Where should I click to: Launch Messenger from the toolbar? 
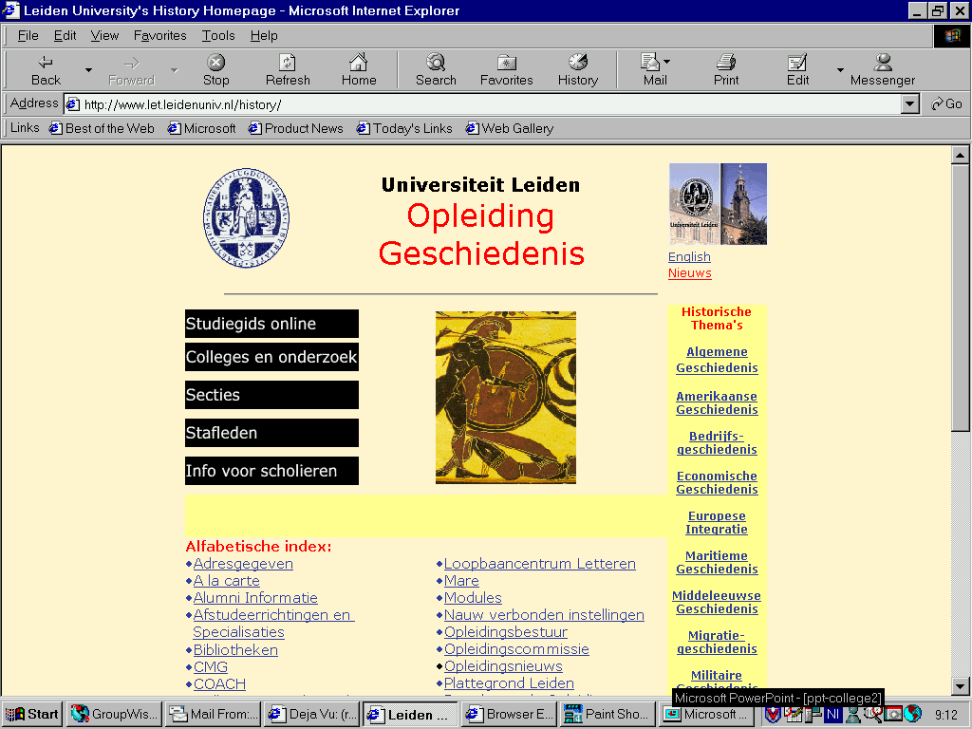[882, 69]
